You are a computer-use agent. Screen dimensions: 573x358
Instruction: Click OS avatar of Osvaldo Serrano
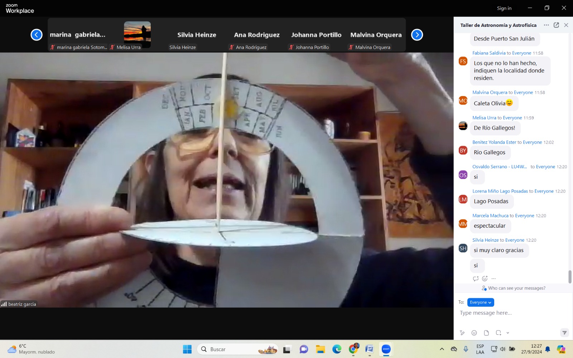(x=463, y=175)
